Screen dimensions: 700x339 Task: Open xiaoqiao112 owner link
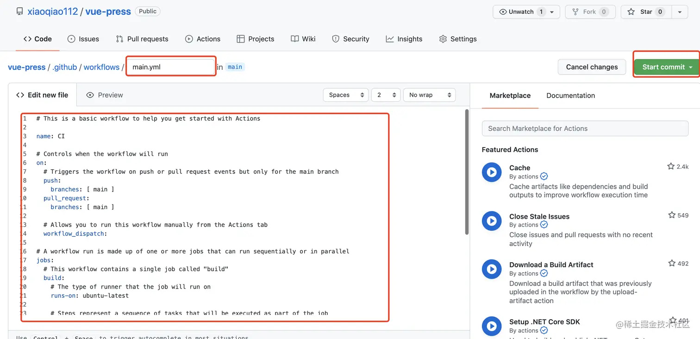[x=53, y=12]
